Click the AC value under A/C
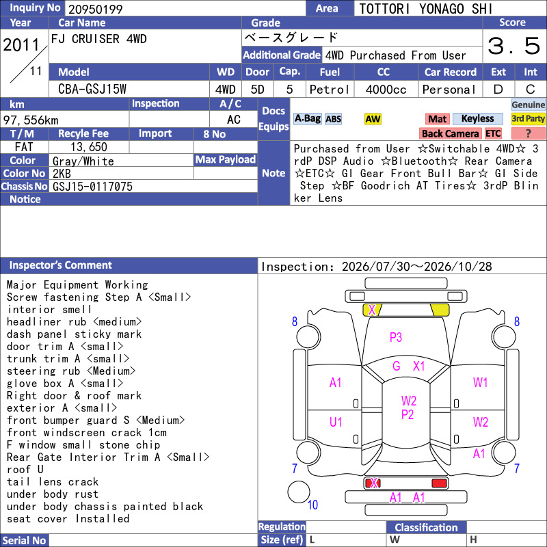The image size is (547, 547). tap(233, 120)
